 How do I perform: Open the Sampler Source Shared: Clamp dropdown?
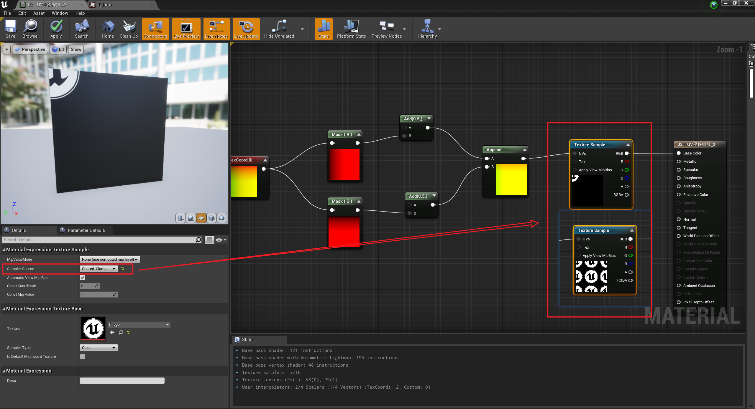click(x=98, y=269)
